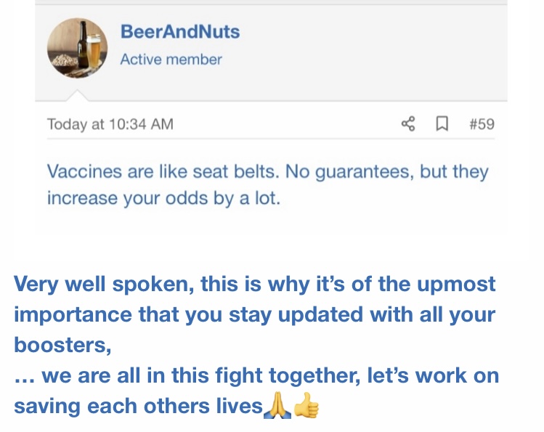Open the BeerAndNuts user profile name
The height and width of the screenshot is (432, 544).
[x=179, y=32]
